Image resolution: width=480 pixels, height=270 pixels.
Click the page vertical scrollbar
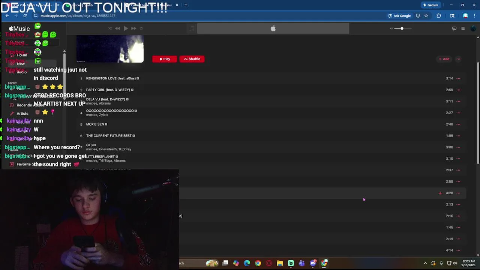(478, 112)
